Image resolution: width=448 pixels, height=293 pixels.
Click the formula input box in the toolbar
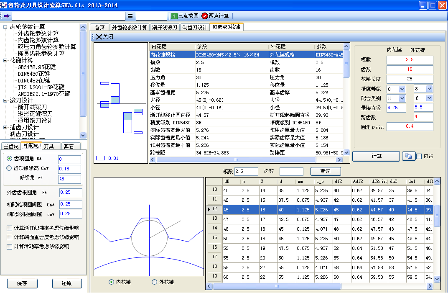(68, 16)
